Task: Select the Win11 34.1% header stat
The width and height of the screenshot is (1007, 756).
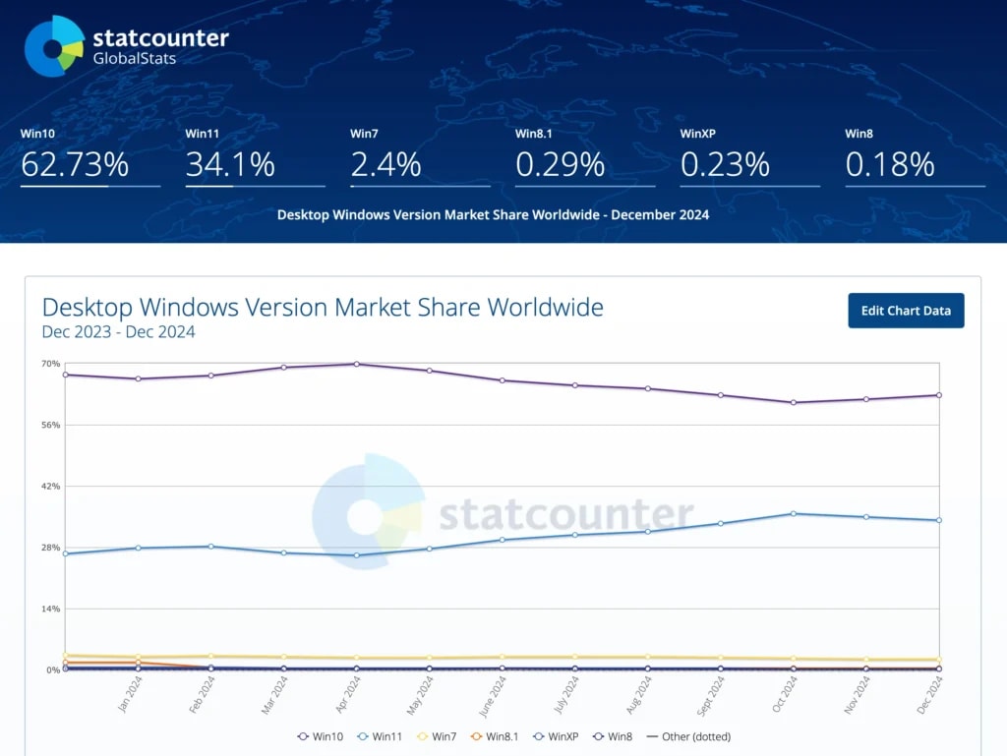Action: point(230,164)
